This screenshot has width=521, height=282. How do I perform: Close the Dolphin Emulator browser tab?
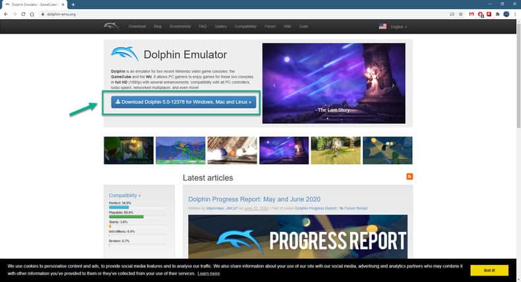tap(63, 5)
